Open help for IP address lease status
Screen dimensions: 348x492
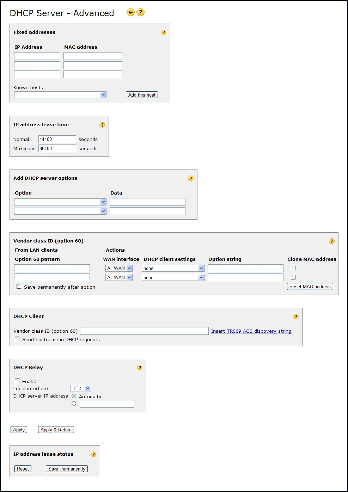[x=93, y=454]
